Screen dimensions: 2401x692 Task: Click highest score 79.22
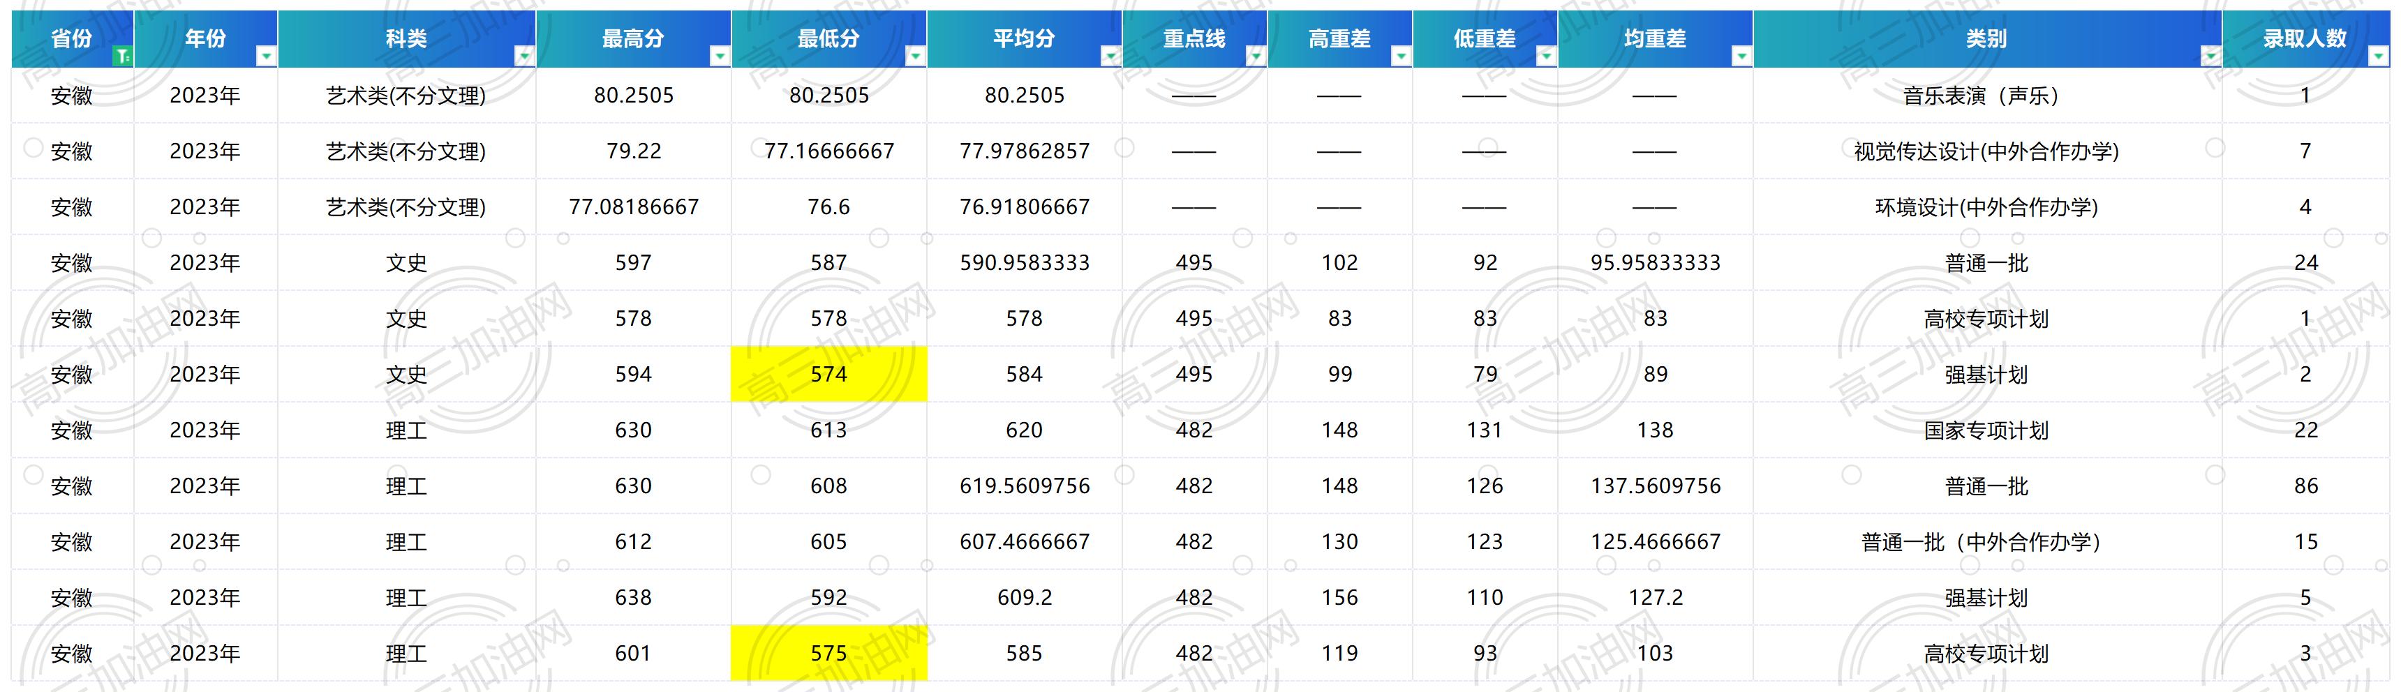coord(634,151)
